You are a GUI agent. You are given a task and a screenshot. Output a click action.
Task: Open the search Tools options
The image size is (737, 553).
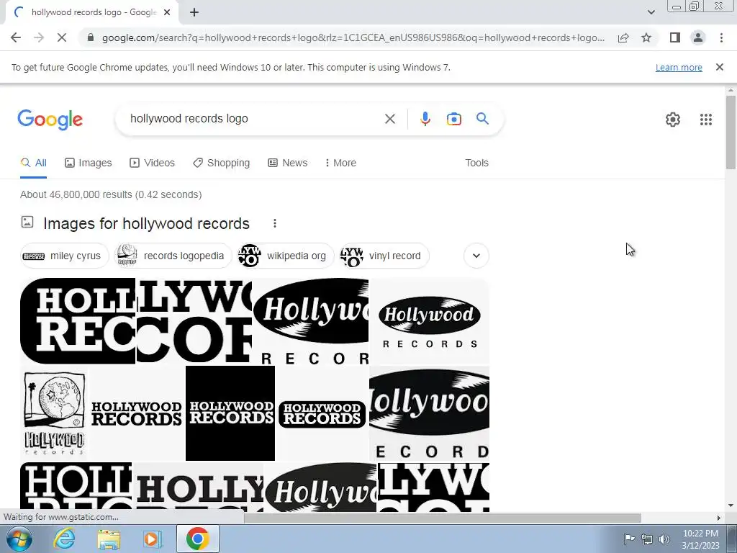click(476, 163)
